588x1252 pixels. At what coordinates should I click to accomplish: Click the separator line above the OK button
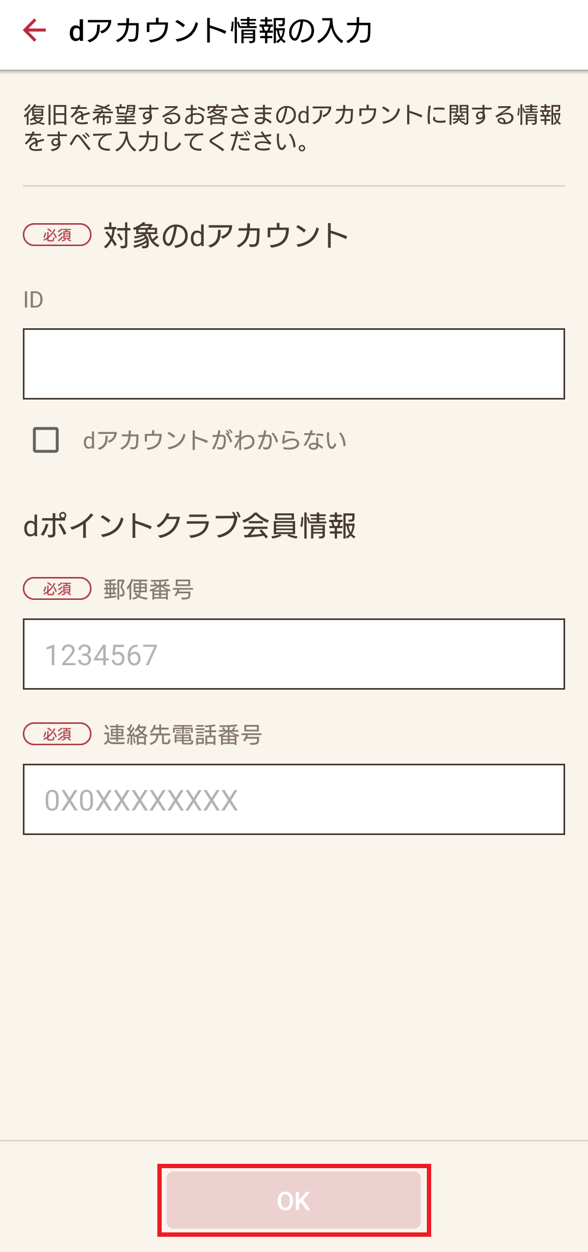(x=293, y=1140)
